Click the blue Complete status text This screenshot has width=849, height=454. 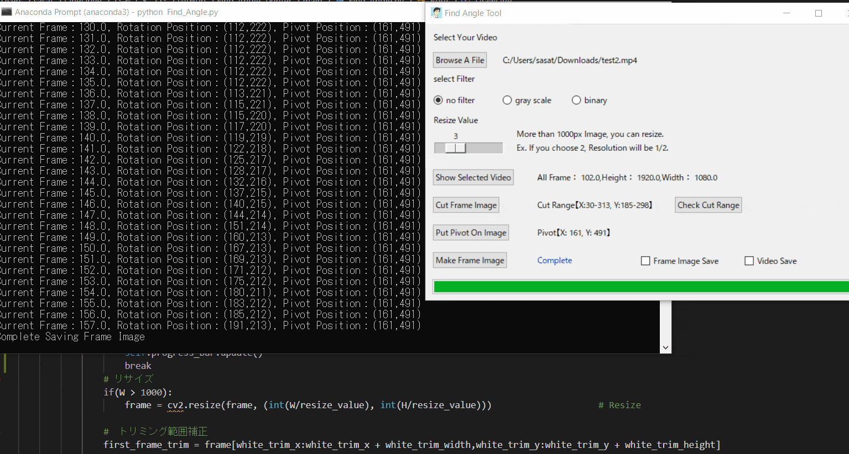pos(555,260)
